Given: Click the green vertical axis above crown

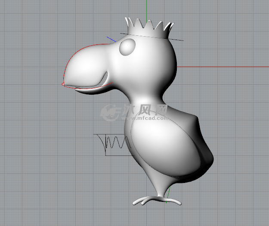Looking at the screenshot, I should coord(146,9).
